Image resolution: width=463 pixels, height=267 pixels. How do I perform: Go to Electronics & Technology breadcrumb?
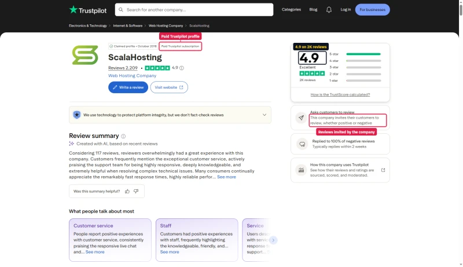tap(88, 25)
